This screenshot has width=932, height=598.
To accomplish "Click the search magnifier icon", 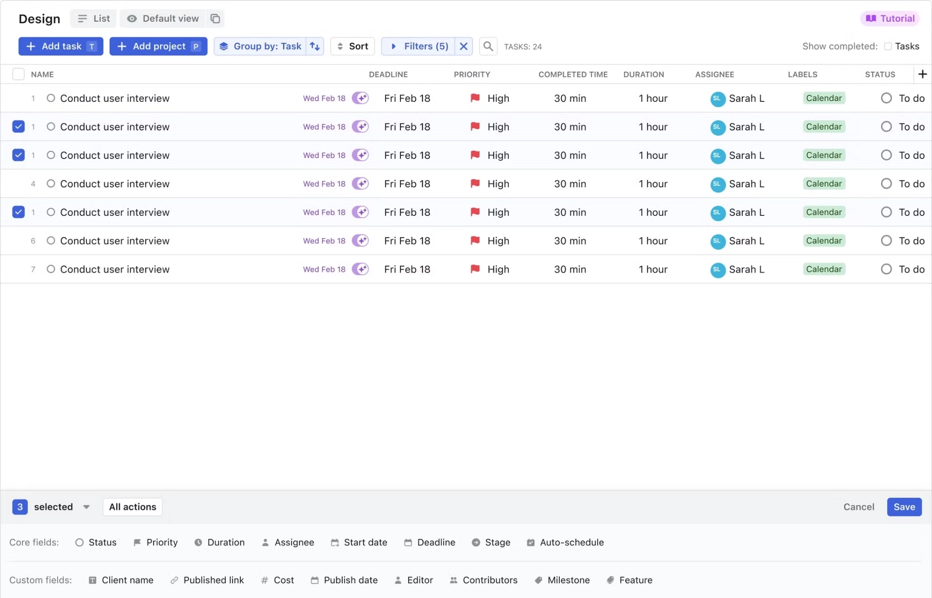I will [488, 46].
